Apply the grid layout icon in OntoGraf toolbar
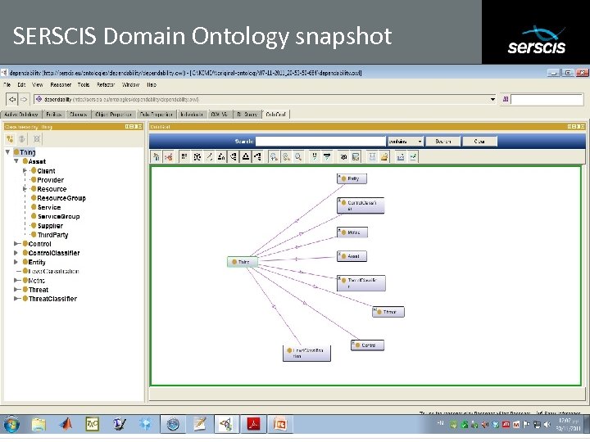 (x=184, y=157)
